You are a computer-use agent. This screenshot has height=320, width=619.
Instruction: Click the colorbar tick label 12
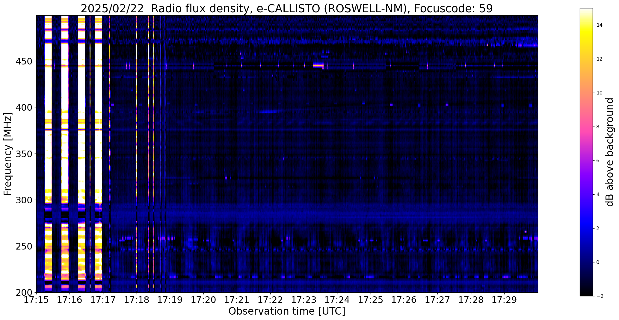[599, 59]
